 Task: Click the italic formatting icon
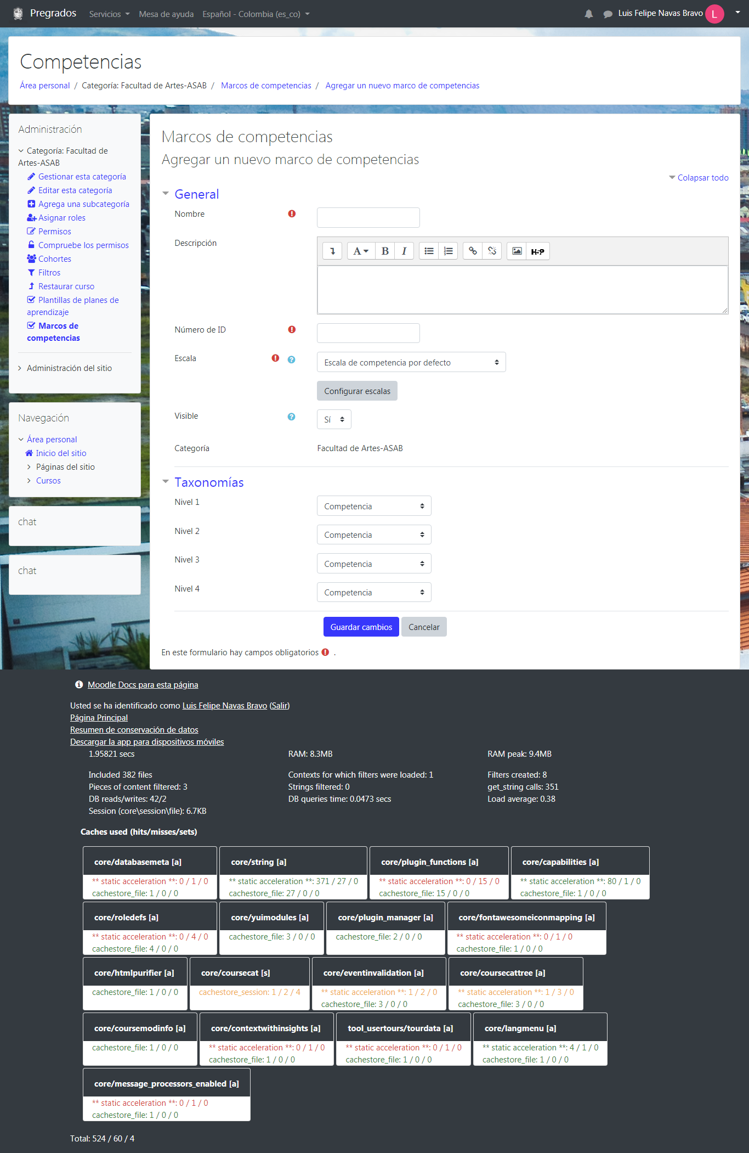pos(404,251)
